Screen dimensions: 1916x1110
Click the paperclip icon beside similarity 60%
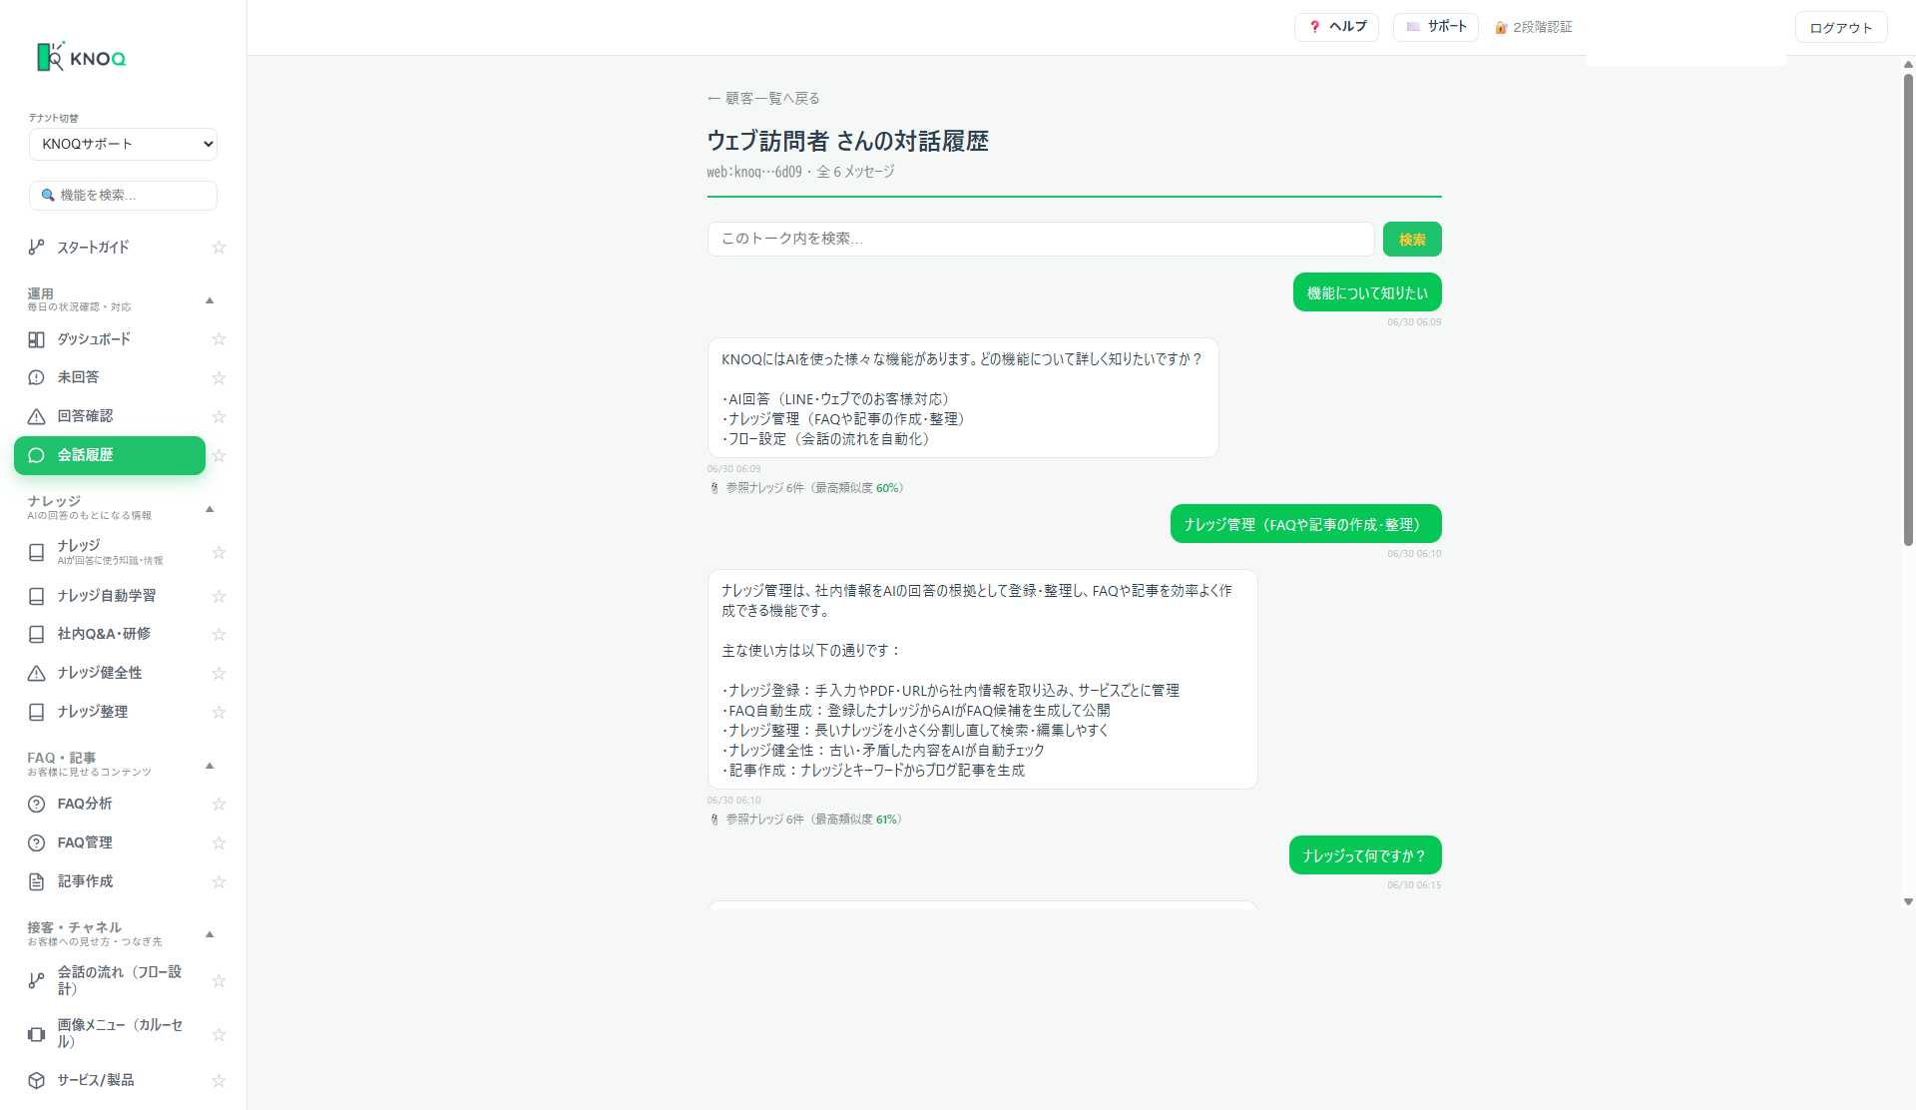(x=715, y=488)
